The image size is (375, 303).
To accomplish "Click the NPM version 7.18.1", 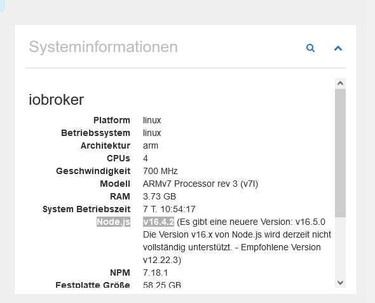I will tap(156, 273).
